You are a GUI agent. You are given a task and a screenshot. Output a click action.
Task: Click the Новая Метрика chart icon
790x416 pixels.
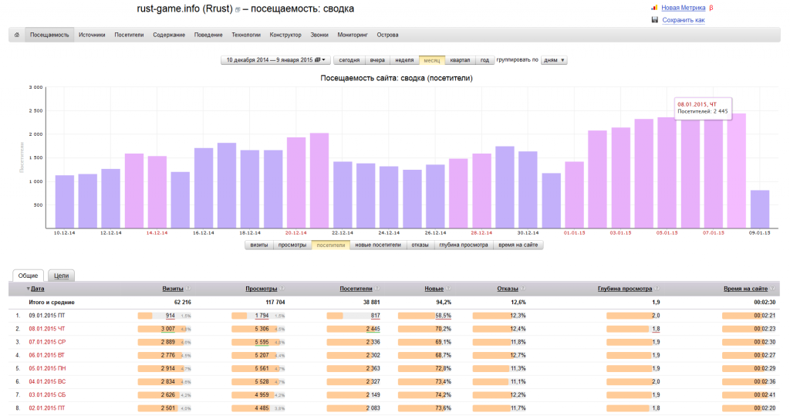coord(654,8)
